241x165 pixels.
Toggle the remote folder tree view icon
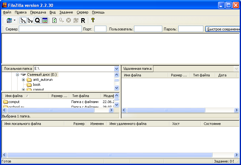pyautogui.click(x=30, y=20)
